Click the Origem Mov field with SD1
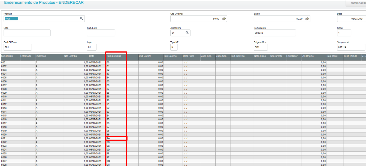 tap(261, 47)
